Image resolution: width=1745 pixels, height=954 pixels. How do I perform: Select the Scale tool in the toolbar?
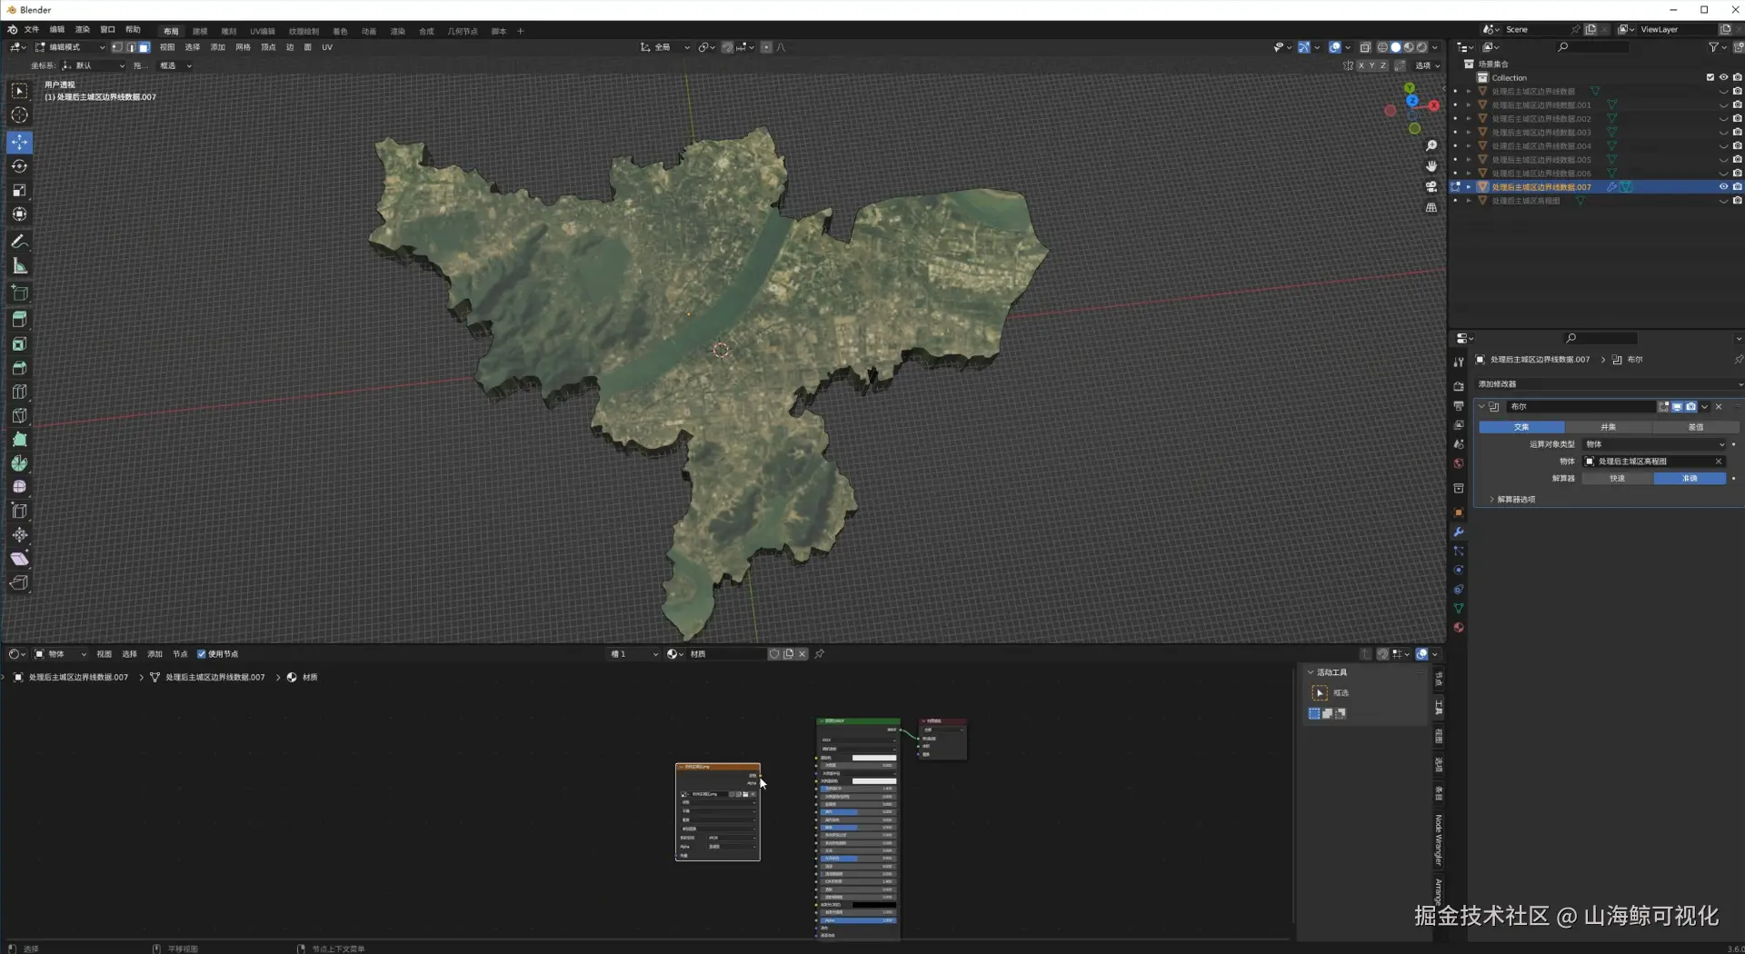[19, 191]
